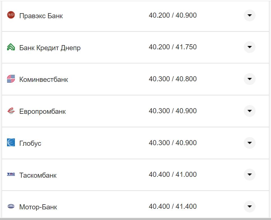Click the Банк Кредит Днепр name
The width and height of the screenshot is (271, 220).
[x=50, y=48]
